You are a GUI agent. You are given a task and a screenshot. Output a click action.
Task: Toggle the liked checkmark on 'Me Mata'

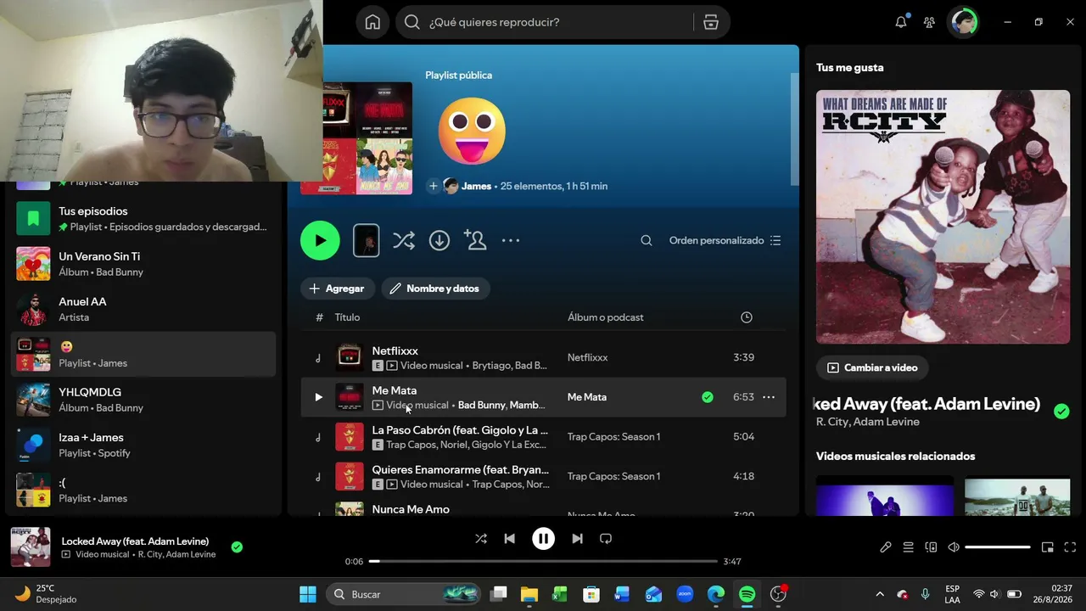point(708,397)
